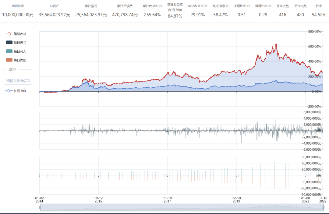Click the 01-02 2014 x-axis date label
329x214 pixels.
tap(39, 200)
